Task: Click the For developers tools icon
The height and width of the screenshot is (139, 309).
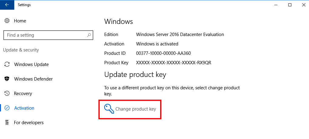Action: coord(7,123)
